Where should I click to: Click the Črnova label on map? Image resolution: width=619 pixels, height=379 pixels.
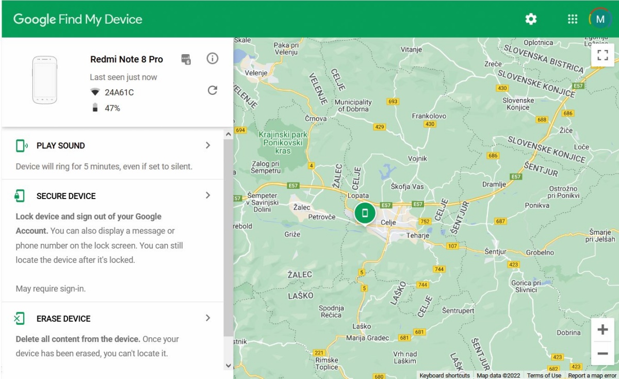tap(316, 119)
